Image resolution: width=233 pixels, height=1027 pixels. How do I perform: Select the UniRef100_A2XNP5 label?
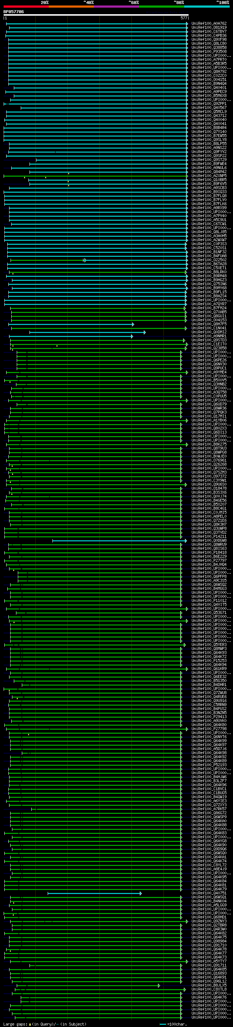pos(209,176)
